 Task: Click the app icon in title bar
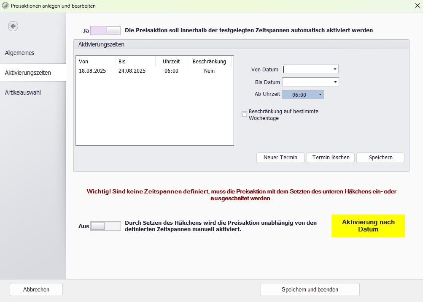[5, 6]
